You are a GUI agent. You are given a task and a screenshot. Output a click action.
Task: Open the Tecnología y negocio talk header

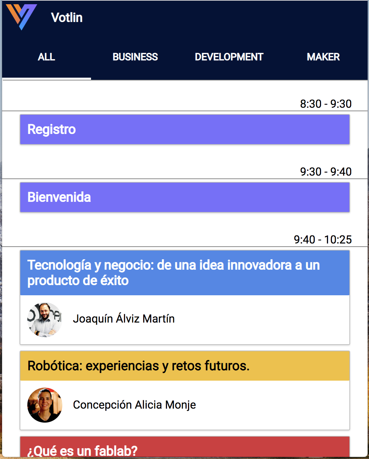click(185, 273)
